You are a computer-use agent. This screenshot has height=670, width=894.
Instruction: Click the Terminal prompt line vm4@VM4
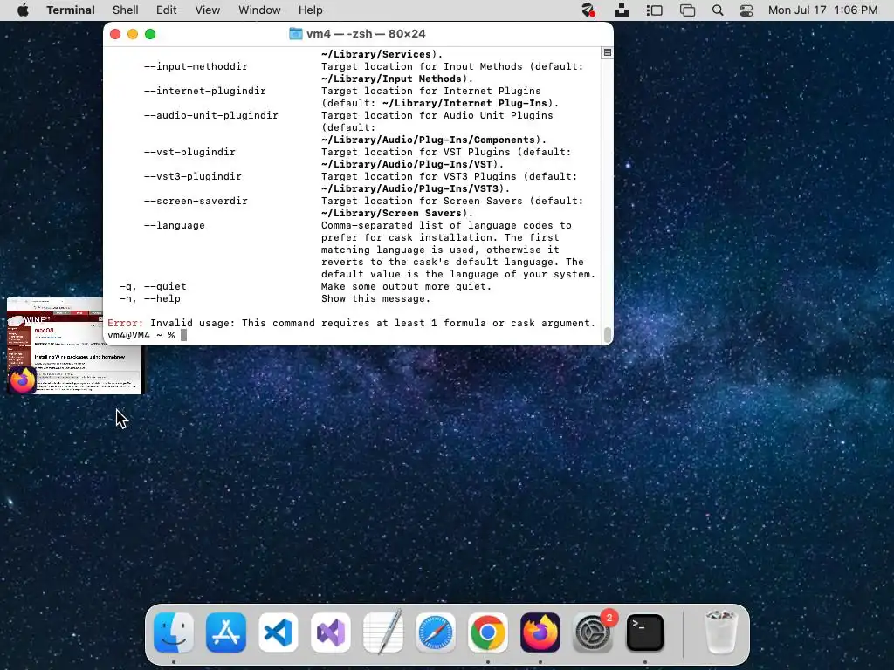(x=141, y=335)
